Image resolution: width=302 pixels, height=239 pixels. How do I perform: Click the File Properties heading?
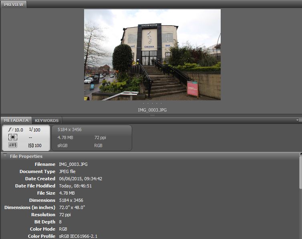point(26,156)
